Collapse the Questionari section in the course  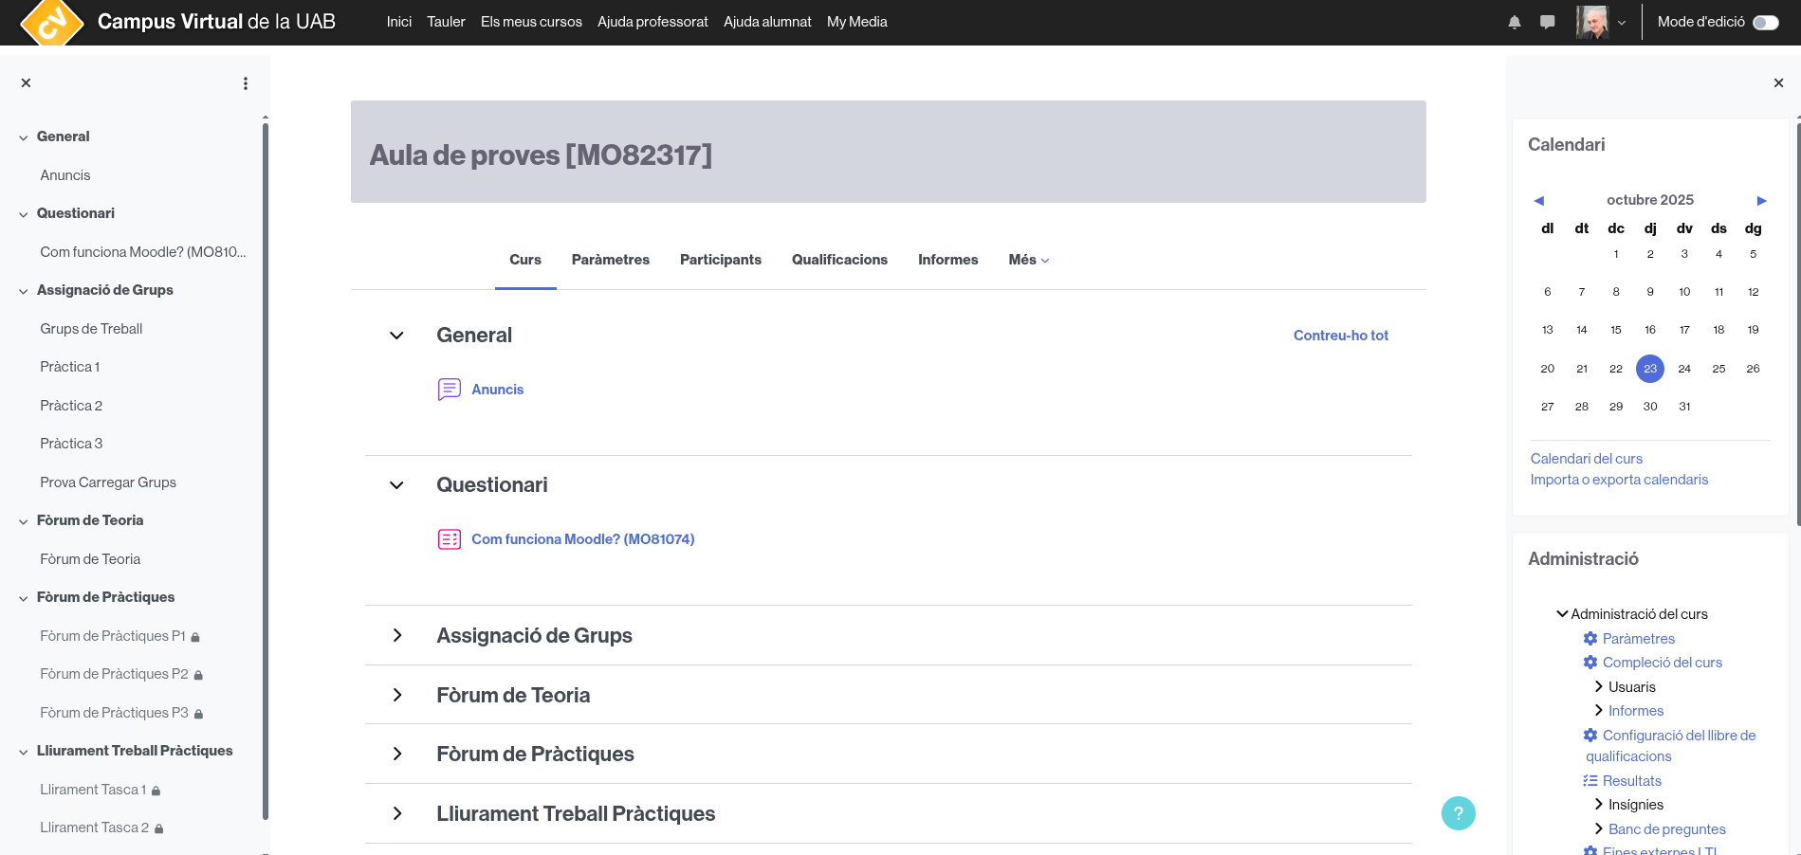pos(397,485)
